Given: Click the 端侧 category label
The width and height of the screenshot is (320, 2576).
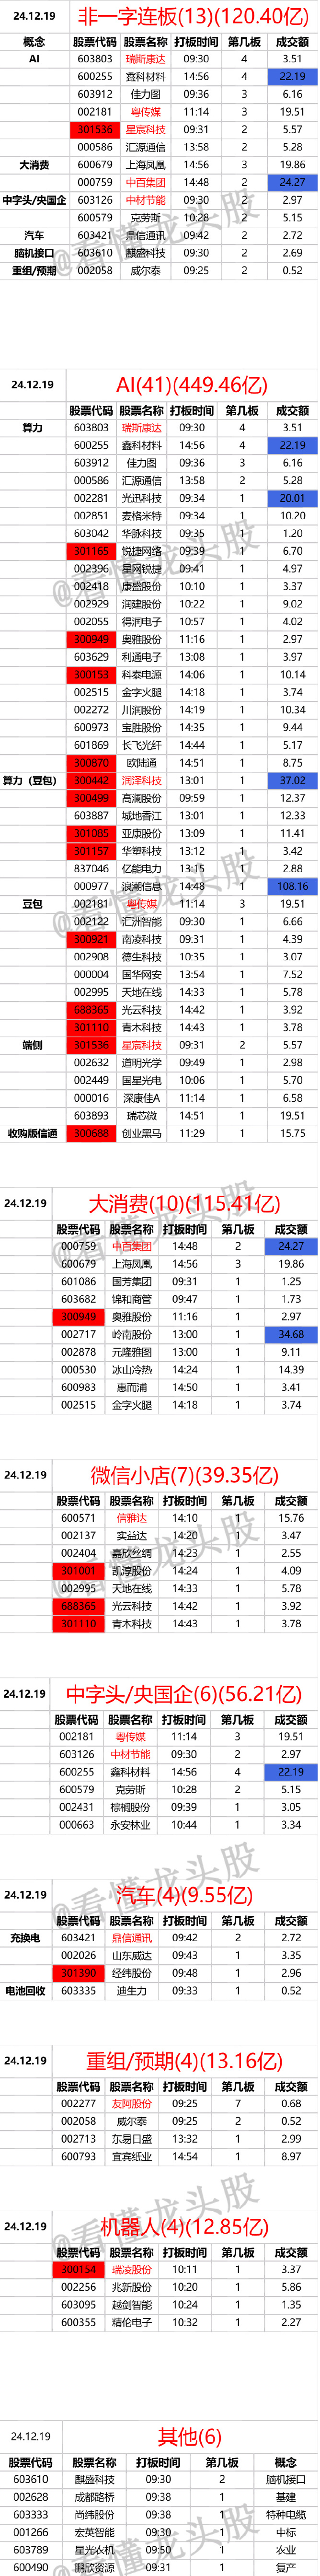Looking at the screenshot, I should (32, 1045).
